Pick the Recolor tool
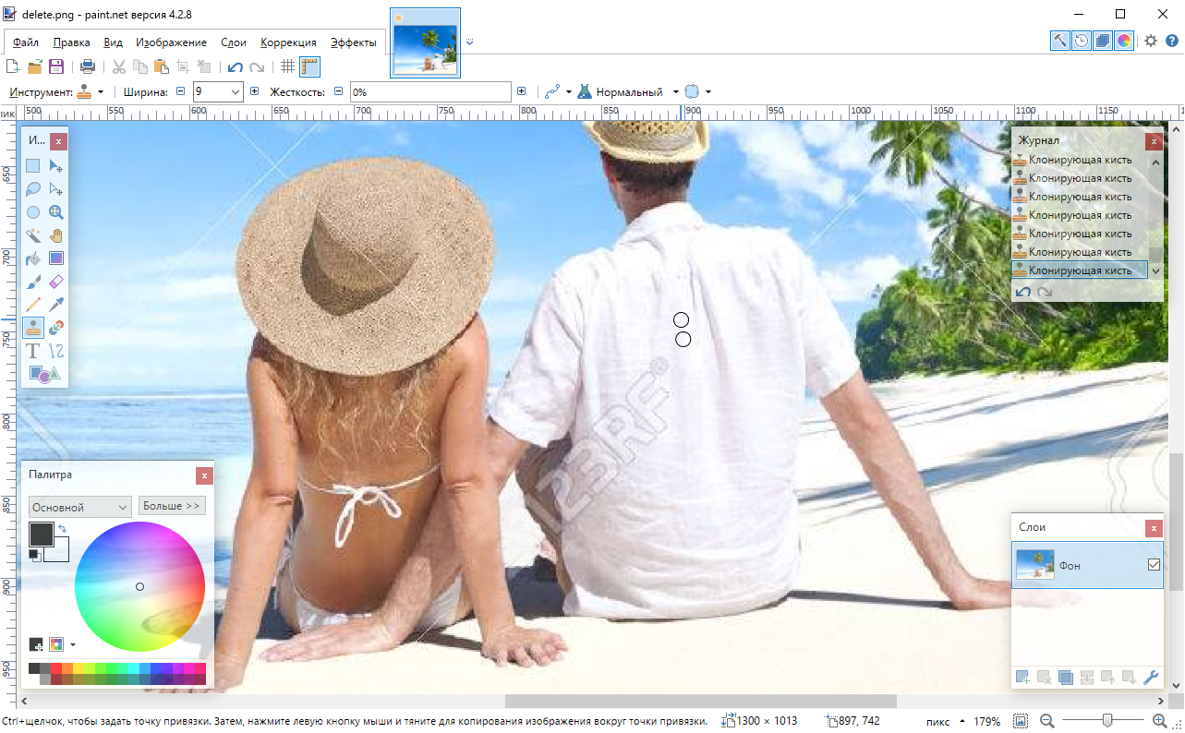This screenshot has width=1185, height=733. (x=56, y=327)
